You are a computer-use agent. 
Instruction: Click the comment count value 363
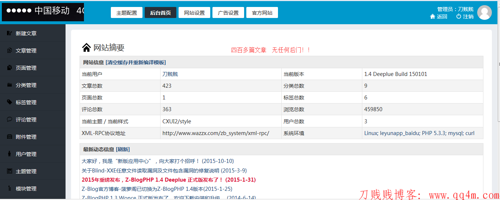(x=167, y=109)
